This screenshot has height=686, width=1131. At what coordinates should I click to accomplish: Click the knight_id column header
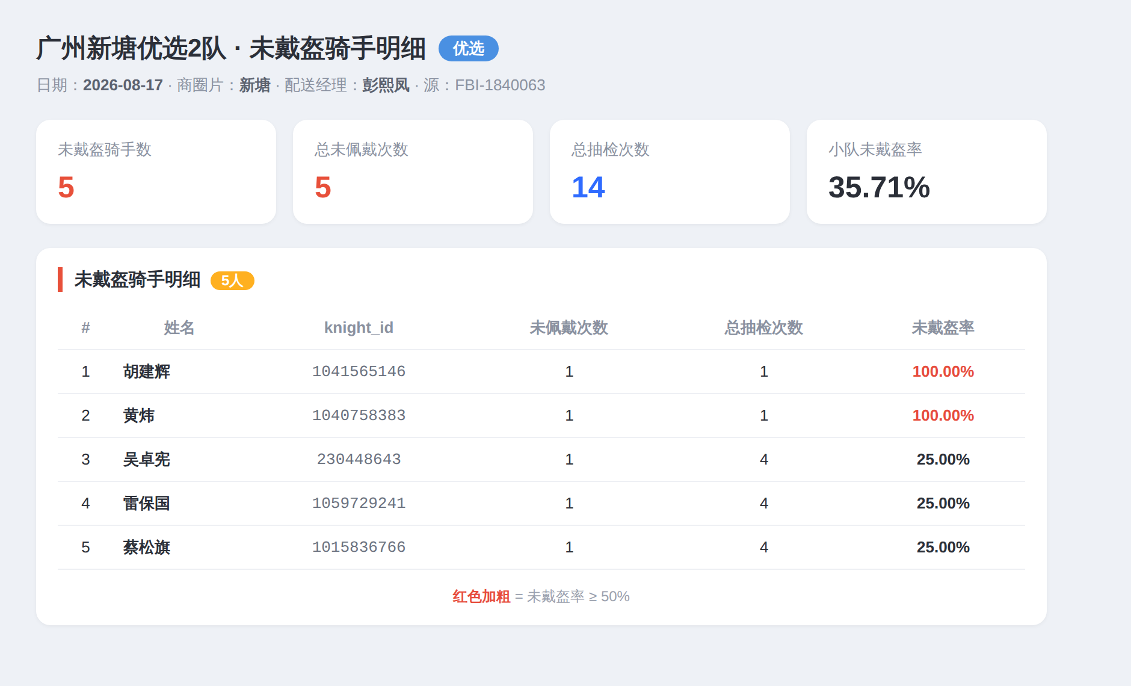point(359,328)
